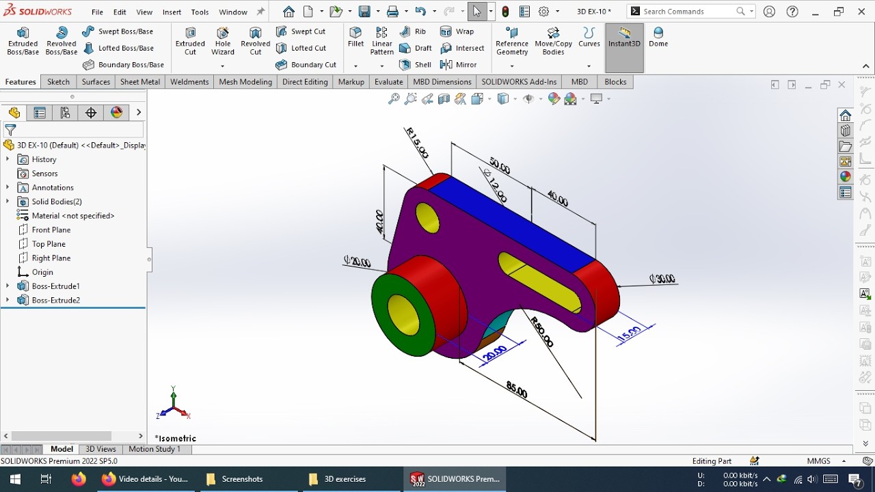Open the Hole Wizard dropdown arrow
This screenshot has height=492, width=875.
pos(223,66)
